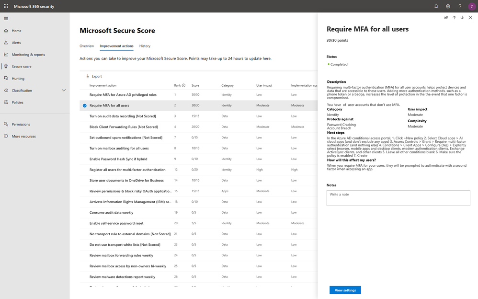Click the Microsoft 365 security title
This screenshot has width=478, height=299.
34,6
